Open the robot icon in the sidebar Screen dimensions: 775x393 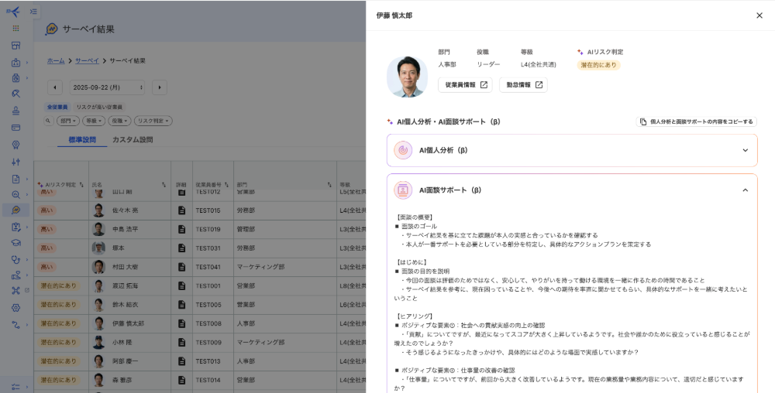(15, 63)
